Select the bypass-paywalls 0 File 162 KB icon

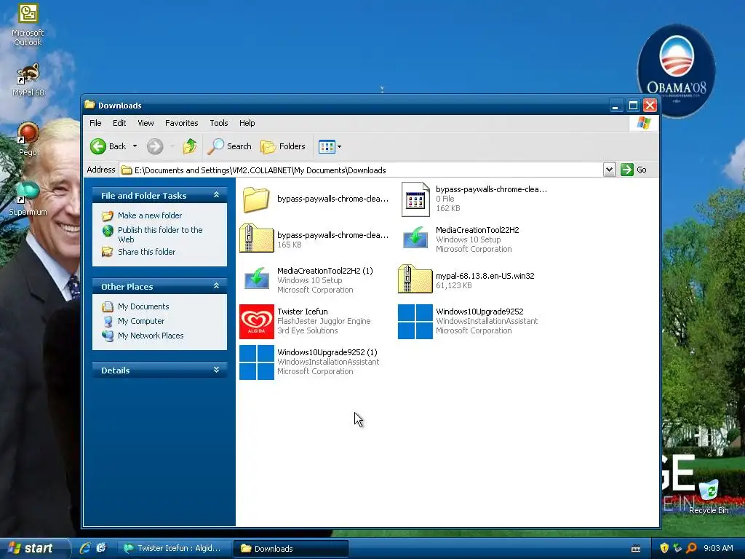(415, 199)
